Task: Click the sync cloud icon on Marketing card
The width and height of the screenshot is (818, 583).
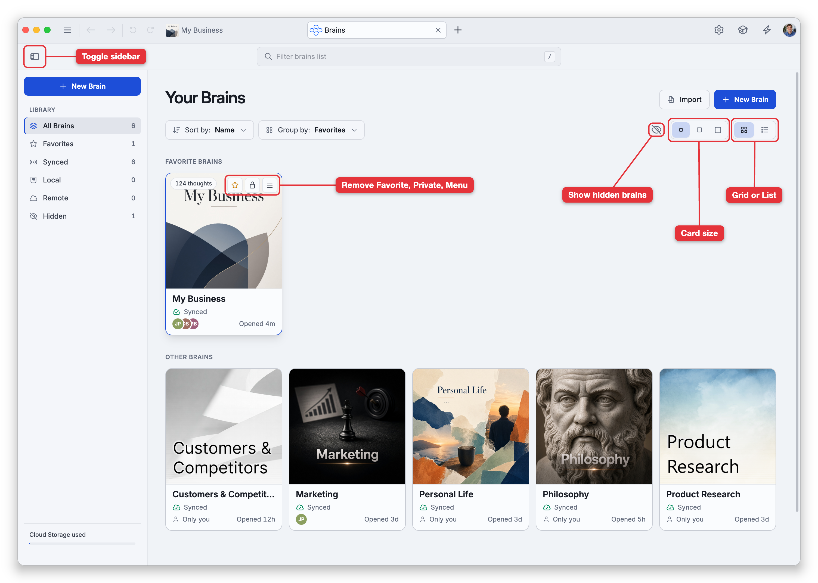Action: 300,507
